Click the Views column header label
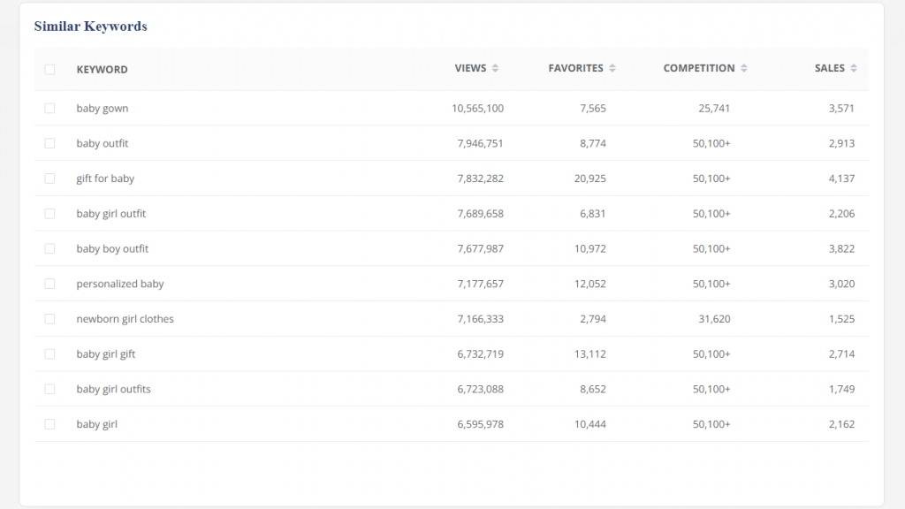905x509 pixels. click(x=470, y=69)
